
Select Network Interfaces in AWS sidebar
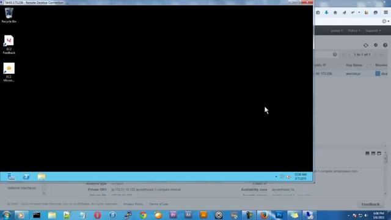pos(22,188)
